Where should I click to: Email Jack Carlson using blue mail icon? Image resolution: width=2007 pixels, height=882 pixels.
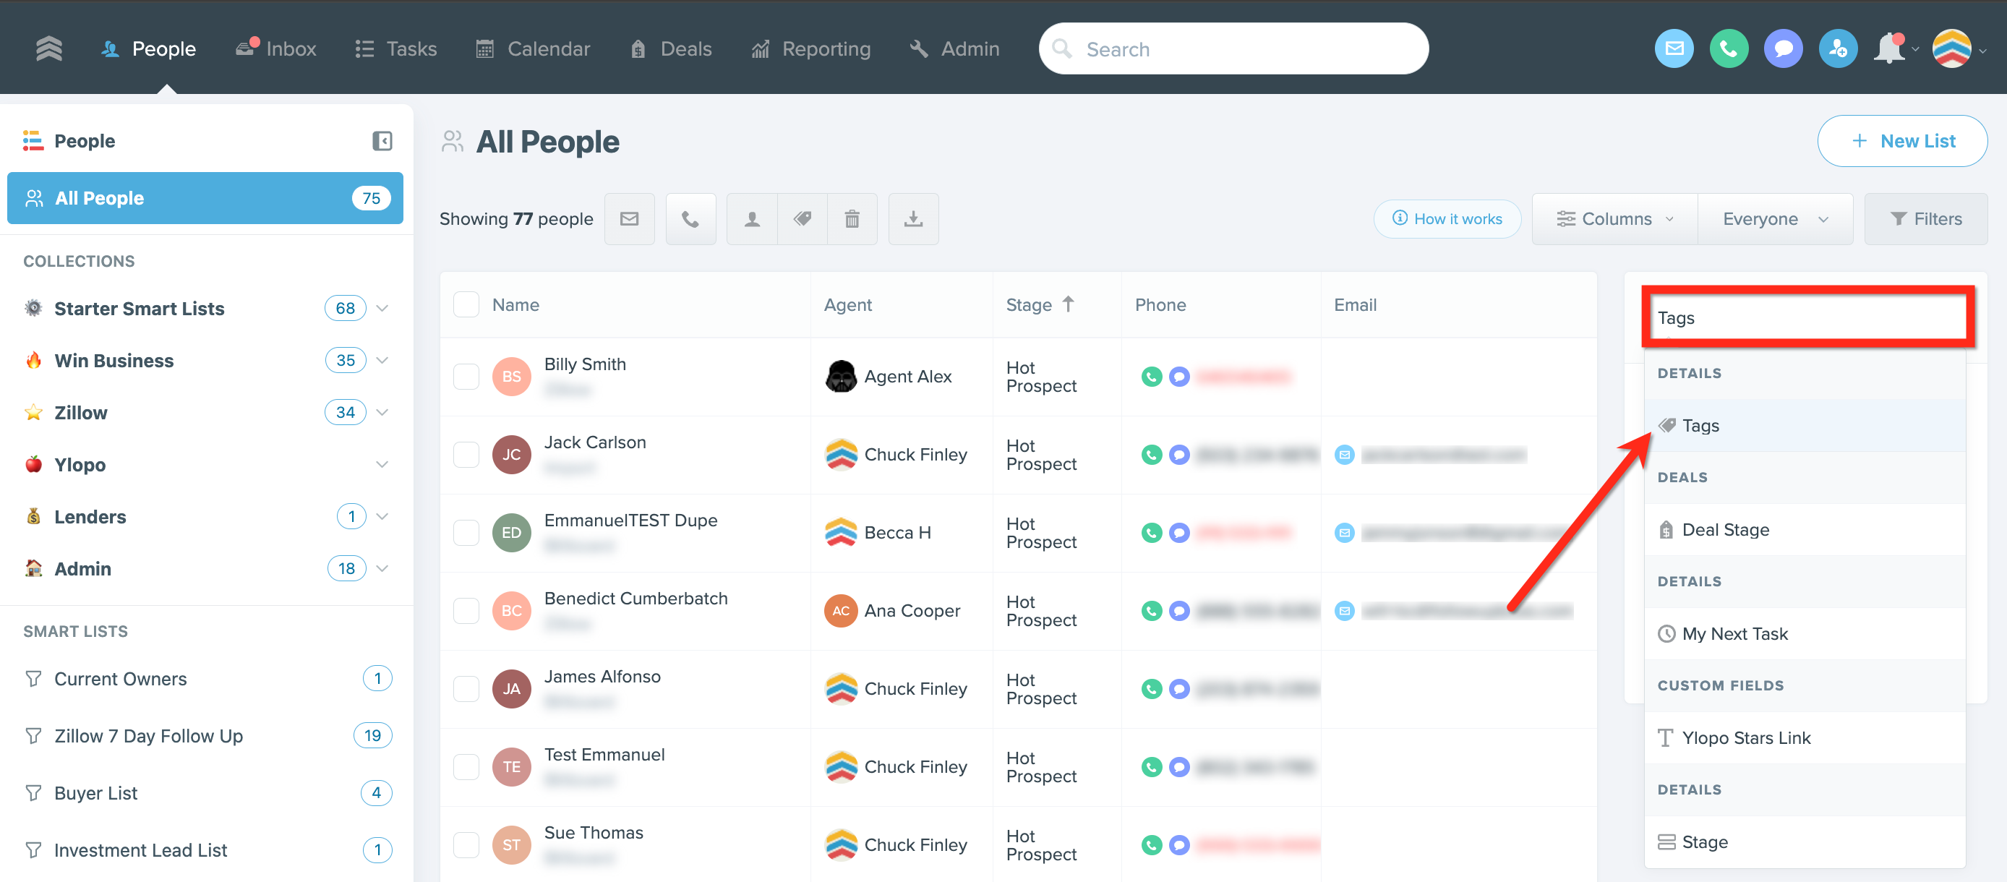coord(1344,454)
